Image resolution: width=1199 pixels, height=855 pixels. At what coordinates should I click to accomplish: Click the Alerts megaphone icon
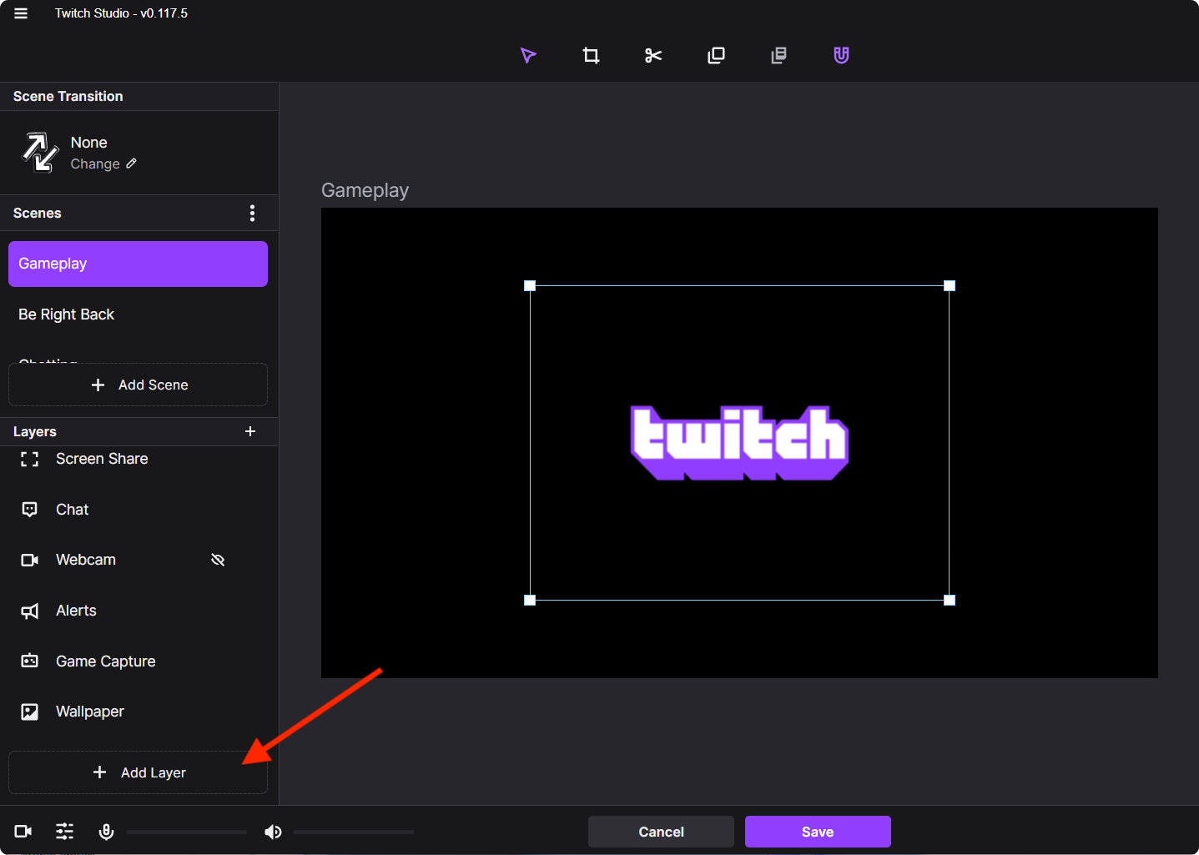click(x=30, y=611)
